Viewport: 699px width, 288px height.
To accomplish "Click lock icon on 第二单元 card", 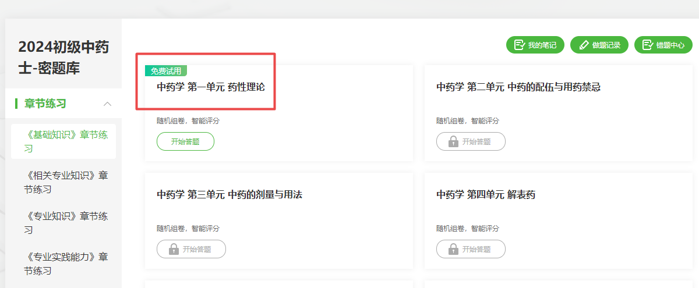I will (x=453, y=141).
